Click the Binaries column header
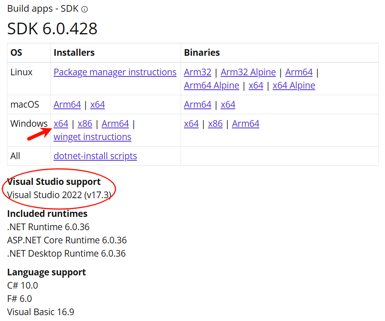This screenshot has width=385, height=321. (202, 53)
